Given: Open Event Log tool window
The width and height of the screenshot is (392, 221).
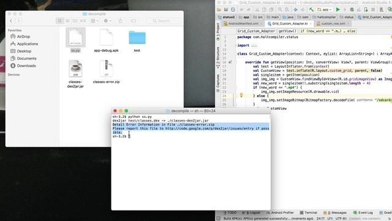Looking at the screenshot, I should [363, 213].
